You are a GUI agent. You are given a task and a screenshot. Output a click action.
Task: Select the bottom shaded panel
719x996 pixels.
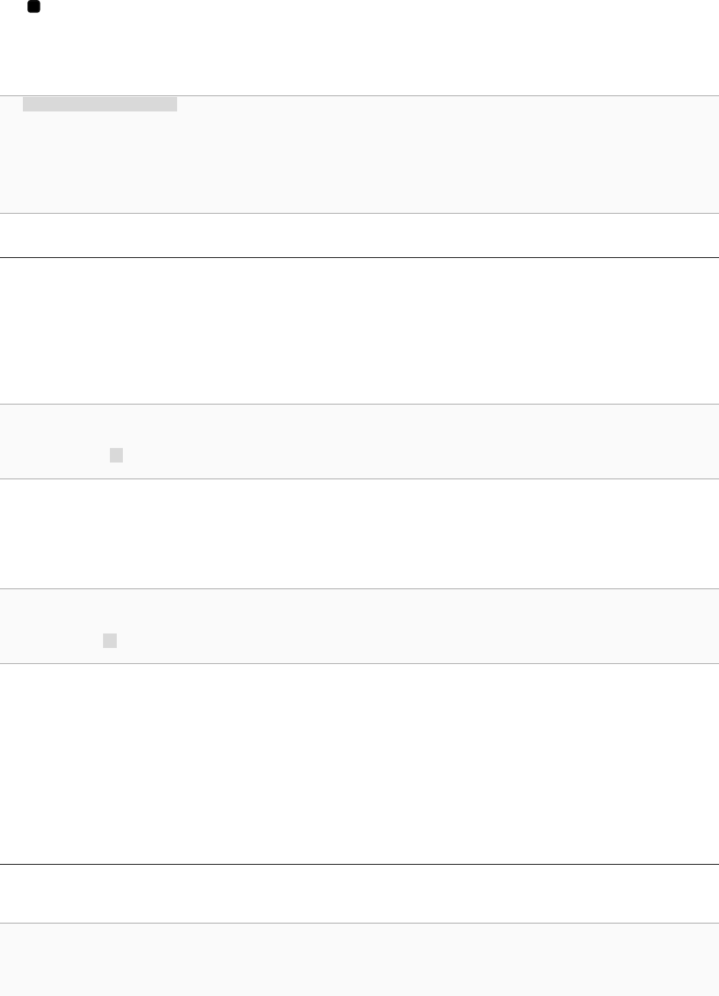coord(359,959)
